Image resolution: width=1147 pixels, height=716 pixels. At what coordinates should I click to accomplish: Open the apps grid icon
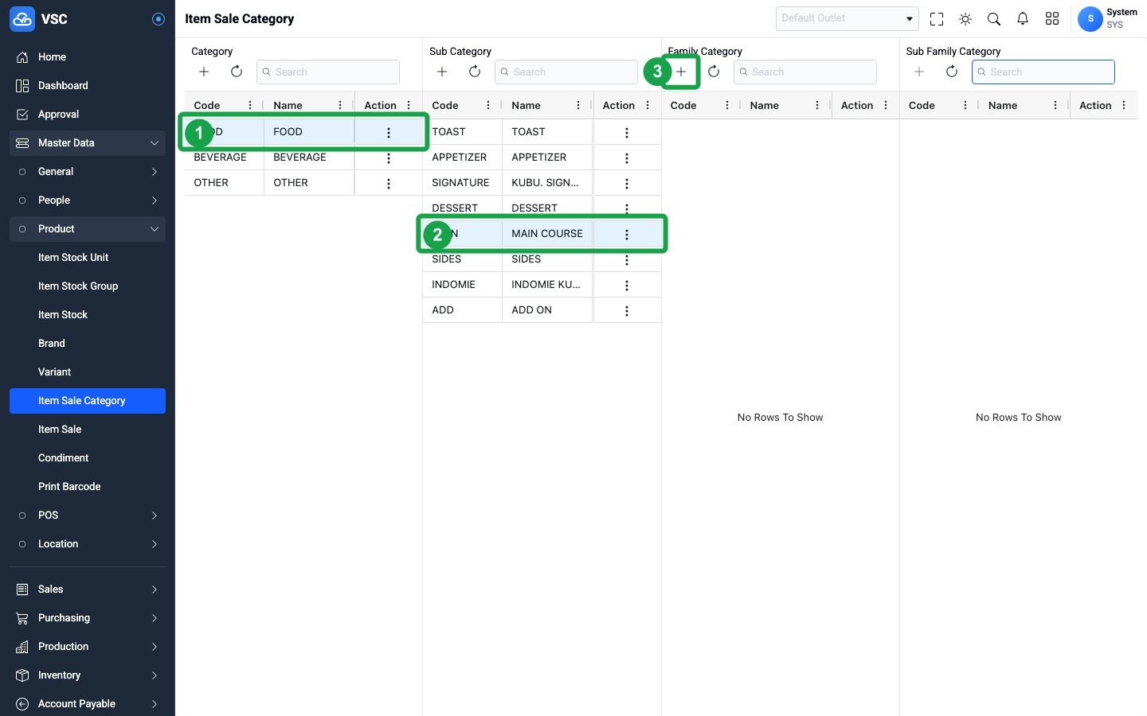tap(1052, 18)
